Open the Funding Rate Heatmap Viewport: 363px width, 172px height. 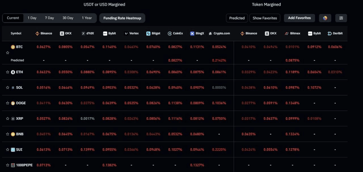[x=122, y=18]
